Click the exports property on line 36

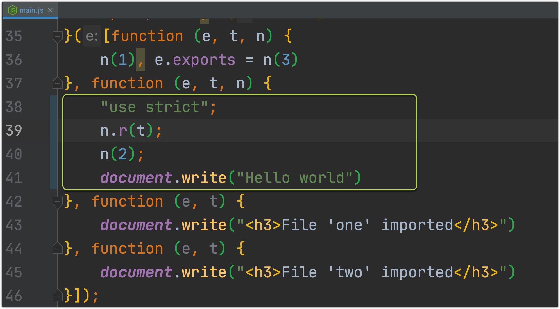point(204,60)
